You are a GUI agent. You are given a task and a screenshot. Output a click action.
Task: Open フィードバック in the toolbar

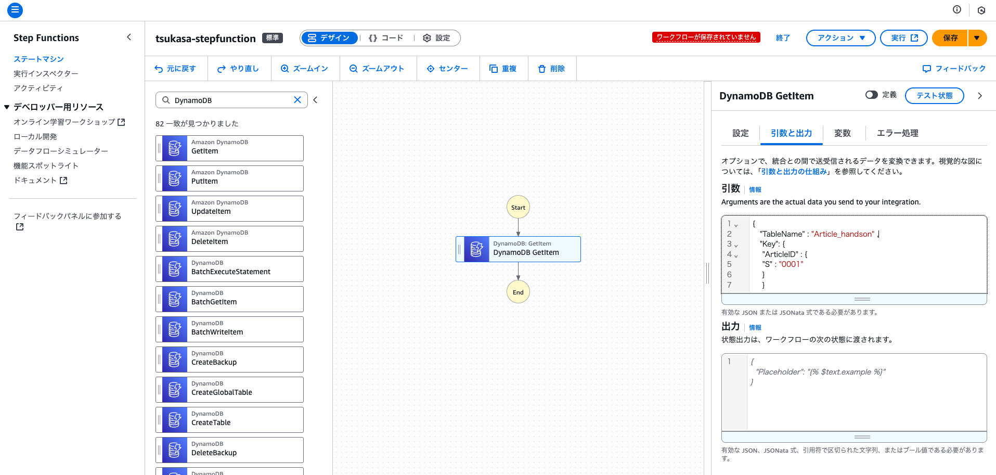(x=954, y=69)
